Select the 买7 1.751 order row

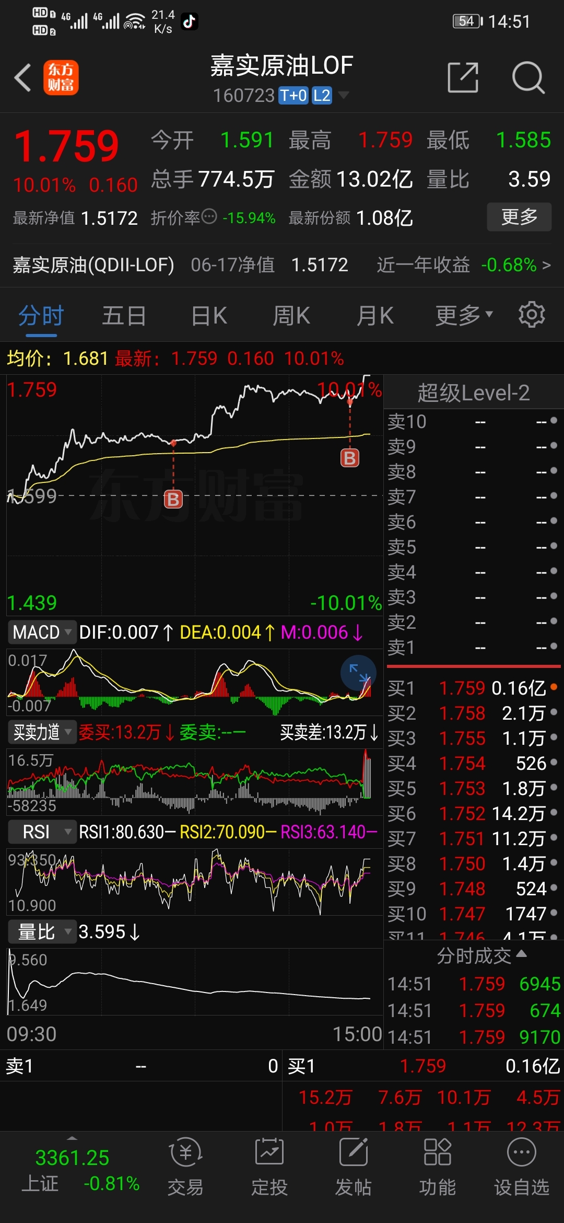coord(473,838)
